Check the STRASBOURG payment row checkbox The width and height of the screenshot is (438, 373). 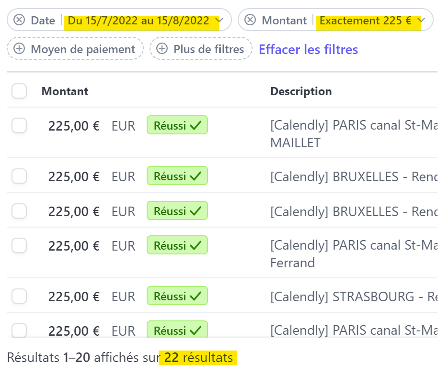pyautogui.click(x=19, y=296)
